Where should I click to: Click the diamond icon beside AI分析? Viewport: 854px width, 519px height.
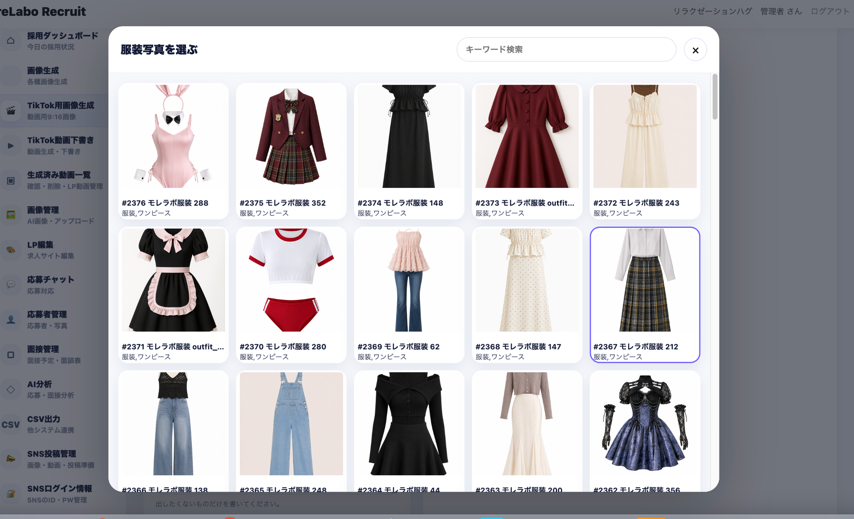(x=11, y=389)
